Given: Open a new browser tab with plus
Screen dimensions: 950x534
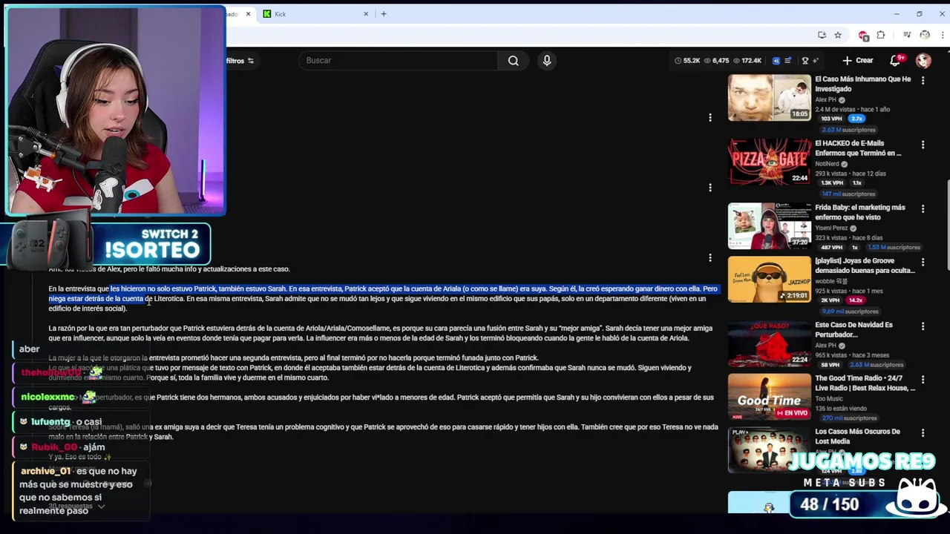Looking at the screenshot, I should tap(384, 13).
